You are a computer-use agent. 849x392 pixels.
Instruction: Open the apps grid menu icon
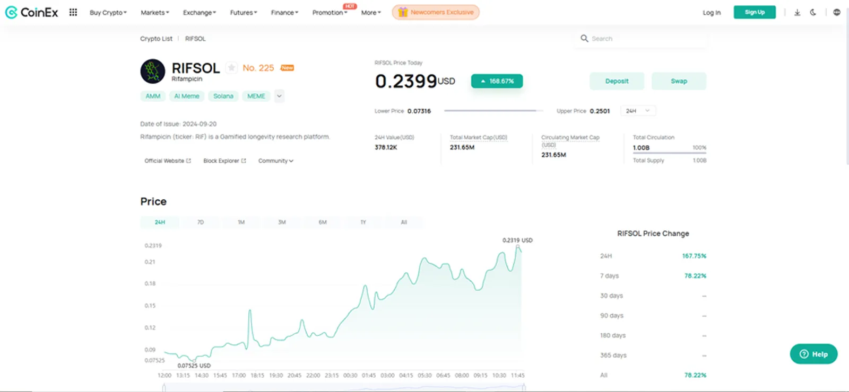point(73,12)
